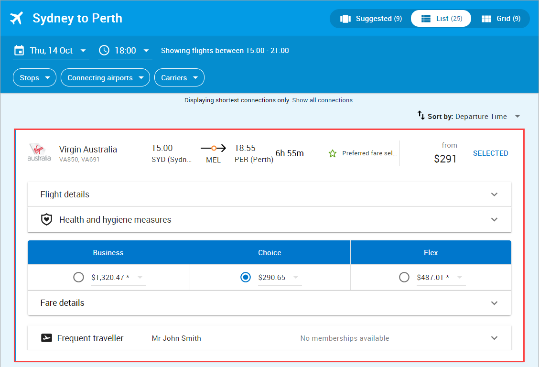Click the calendar icon next to Thu, 14 Oct

pyautogui.click(x=19, y=51)
